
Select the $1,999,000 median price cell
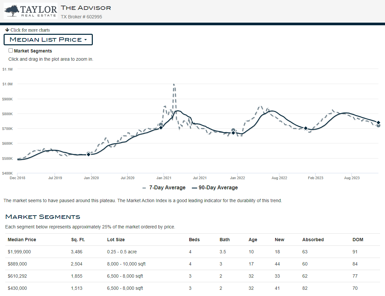point(19,252)
